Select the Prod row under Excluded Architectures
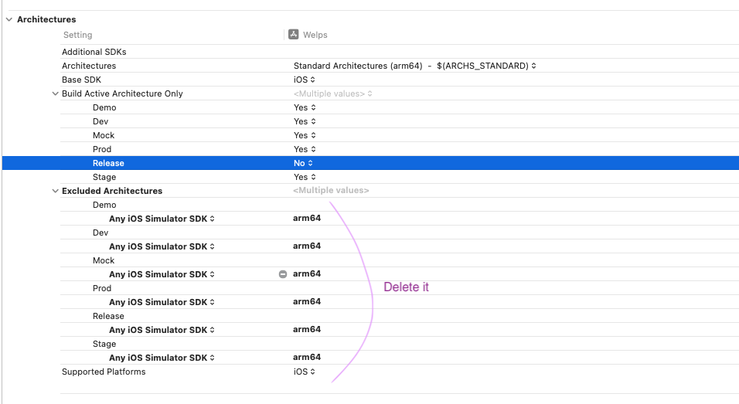The height and width of the screenshot is (404, 739). (x=102, y=289)
